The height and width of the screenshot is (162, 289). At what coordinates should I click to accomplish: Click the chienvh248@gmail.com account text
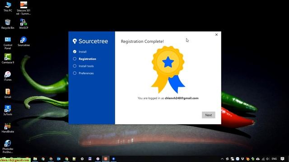pos(182,98)
